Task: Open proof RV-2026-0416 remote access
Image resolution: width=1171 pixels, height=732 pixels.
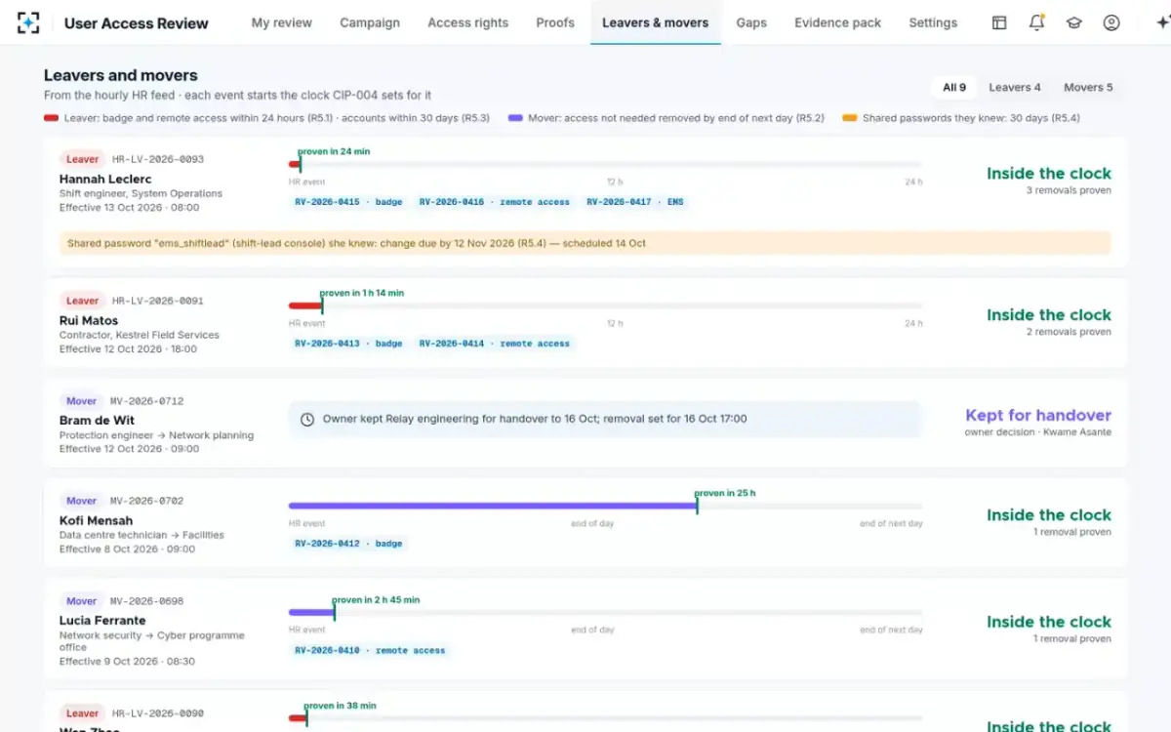Action: tap(495, 202)
